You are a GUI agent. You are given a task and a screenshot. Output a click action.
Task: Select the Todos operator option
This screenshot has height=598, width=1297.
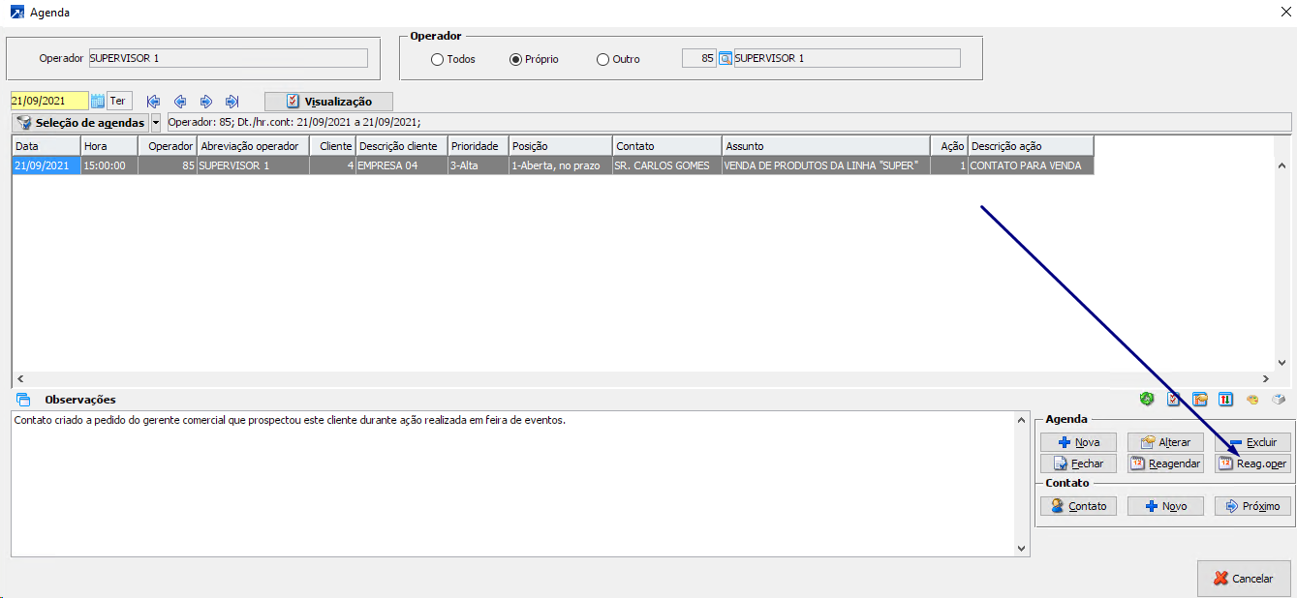point(453,59)
